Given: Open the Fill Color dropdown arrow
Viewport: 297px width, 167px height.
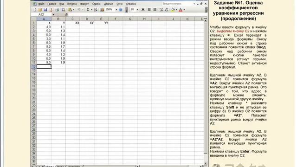Looking at the screenshot, I should [176, 10].
